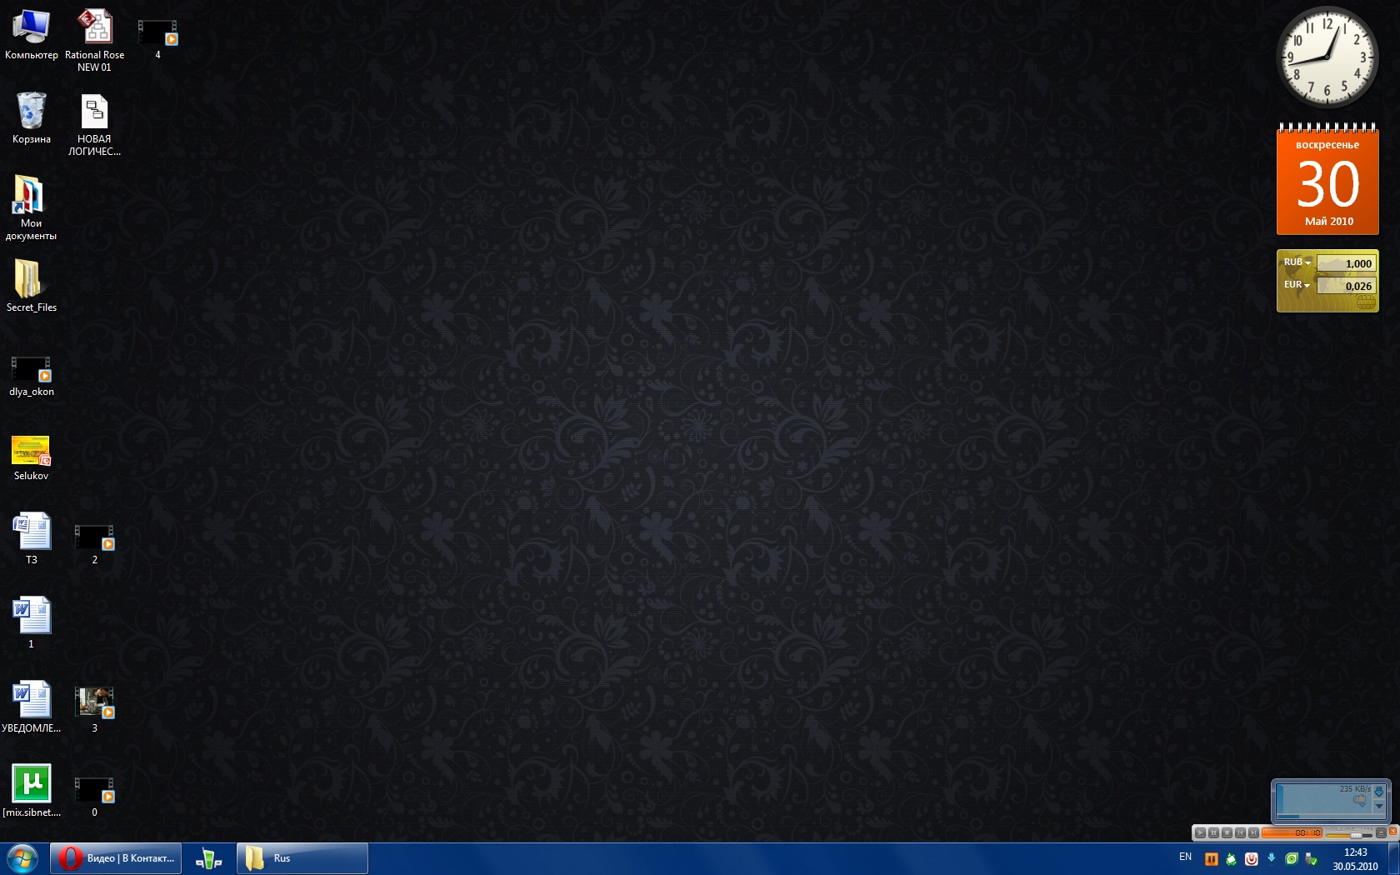The width and height of the screenshot is (1400, 875).
Task: Click the safely remove hardware tray icon
Action: point(1311,858)
